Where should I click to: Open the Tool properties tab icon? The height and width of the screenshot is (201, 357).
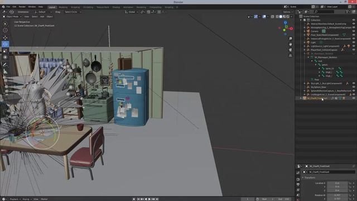coord(298,173)
